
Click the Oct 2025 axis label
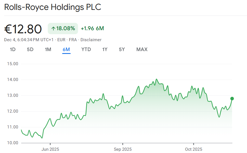[x=193, y=149]
